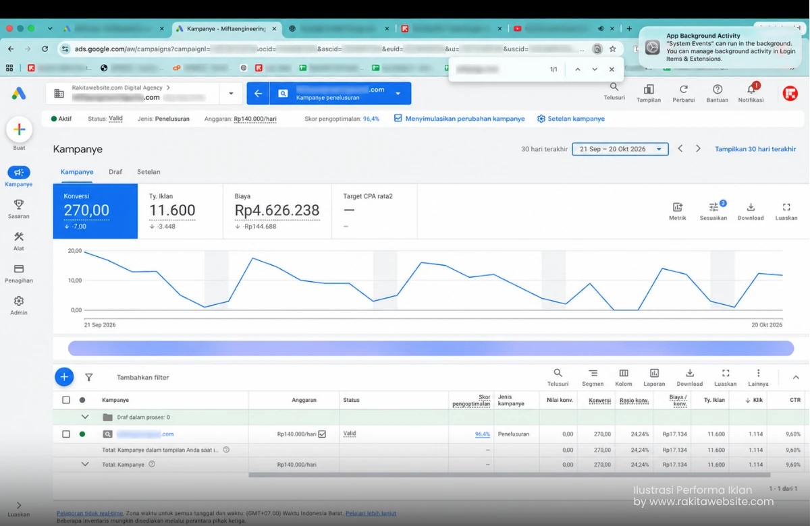Open Segmen in table toolbar
The width and height of the screenshot is (810, 526).
(x=593, y=378)
